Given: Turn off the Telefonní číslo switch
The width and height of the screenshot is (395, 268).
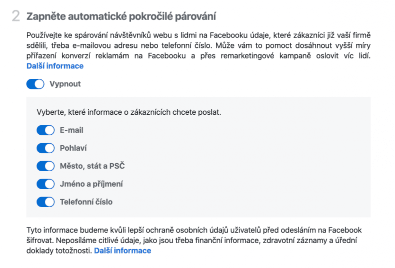Looking at the screenshot, I should click(x=45, y=202).
